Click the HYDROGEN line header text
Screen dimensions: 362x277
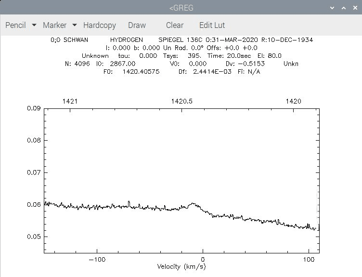click(x=127, y=40)
